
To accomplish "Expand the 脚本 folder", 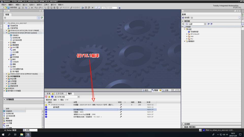I will (x=9, y=60).
